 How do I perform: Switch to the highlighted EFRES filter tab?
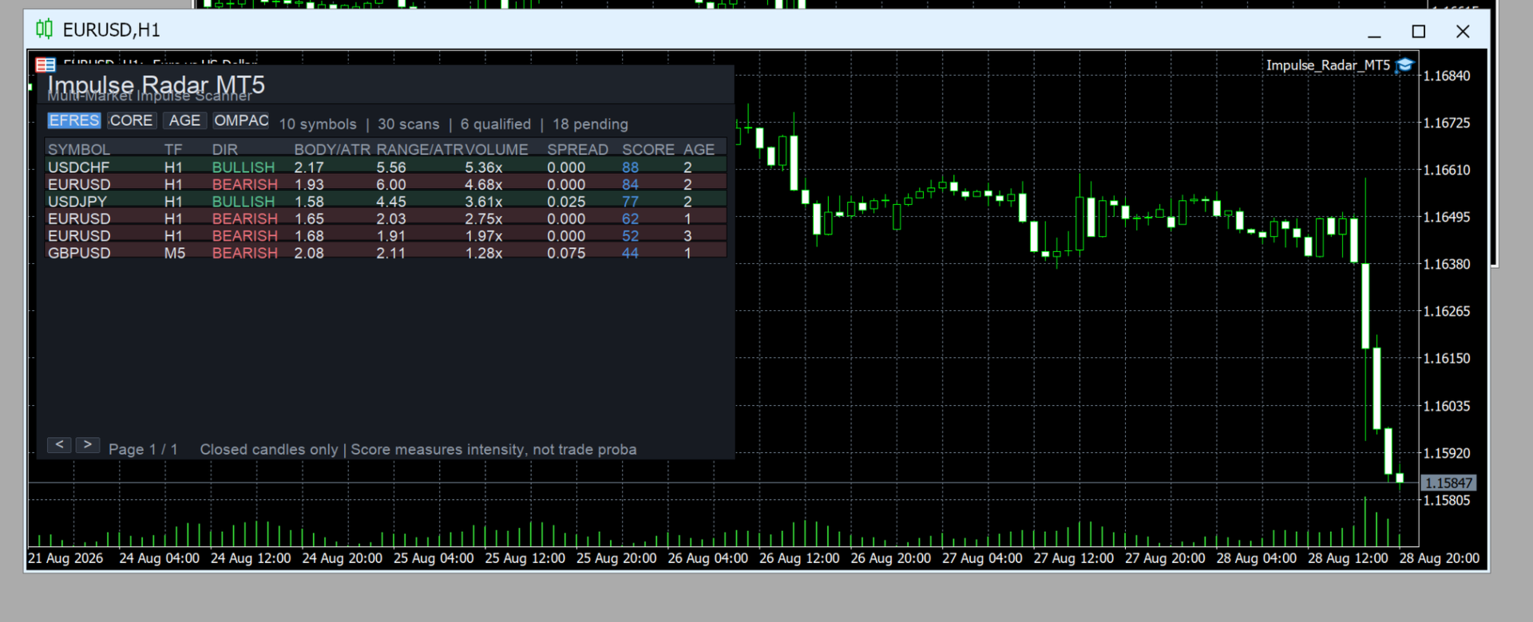(x=74, y=120)
